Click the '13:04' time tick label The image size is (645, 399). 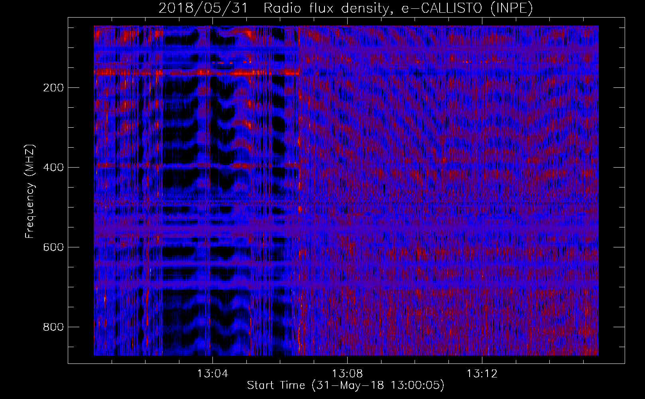tap(213, 374)
